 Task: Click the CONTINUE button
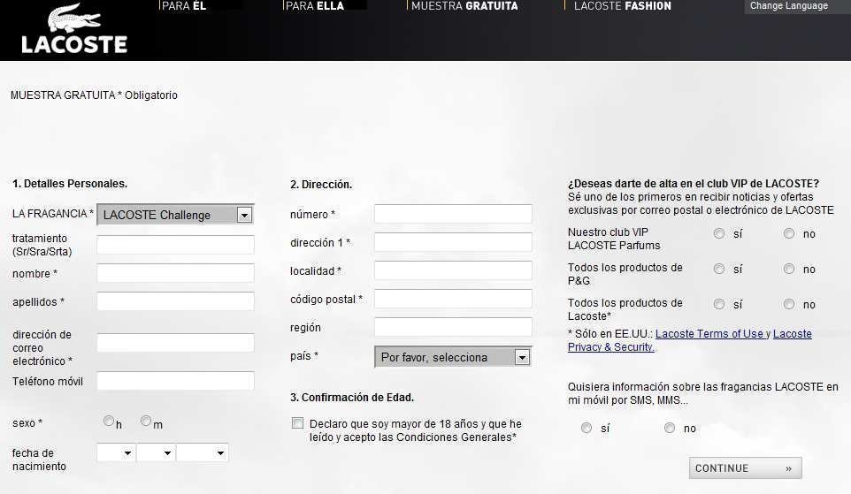click(x=745, y=468)
